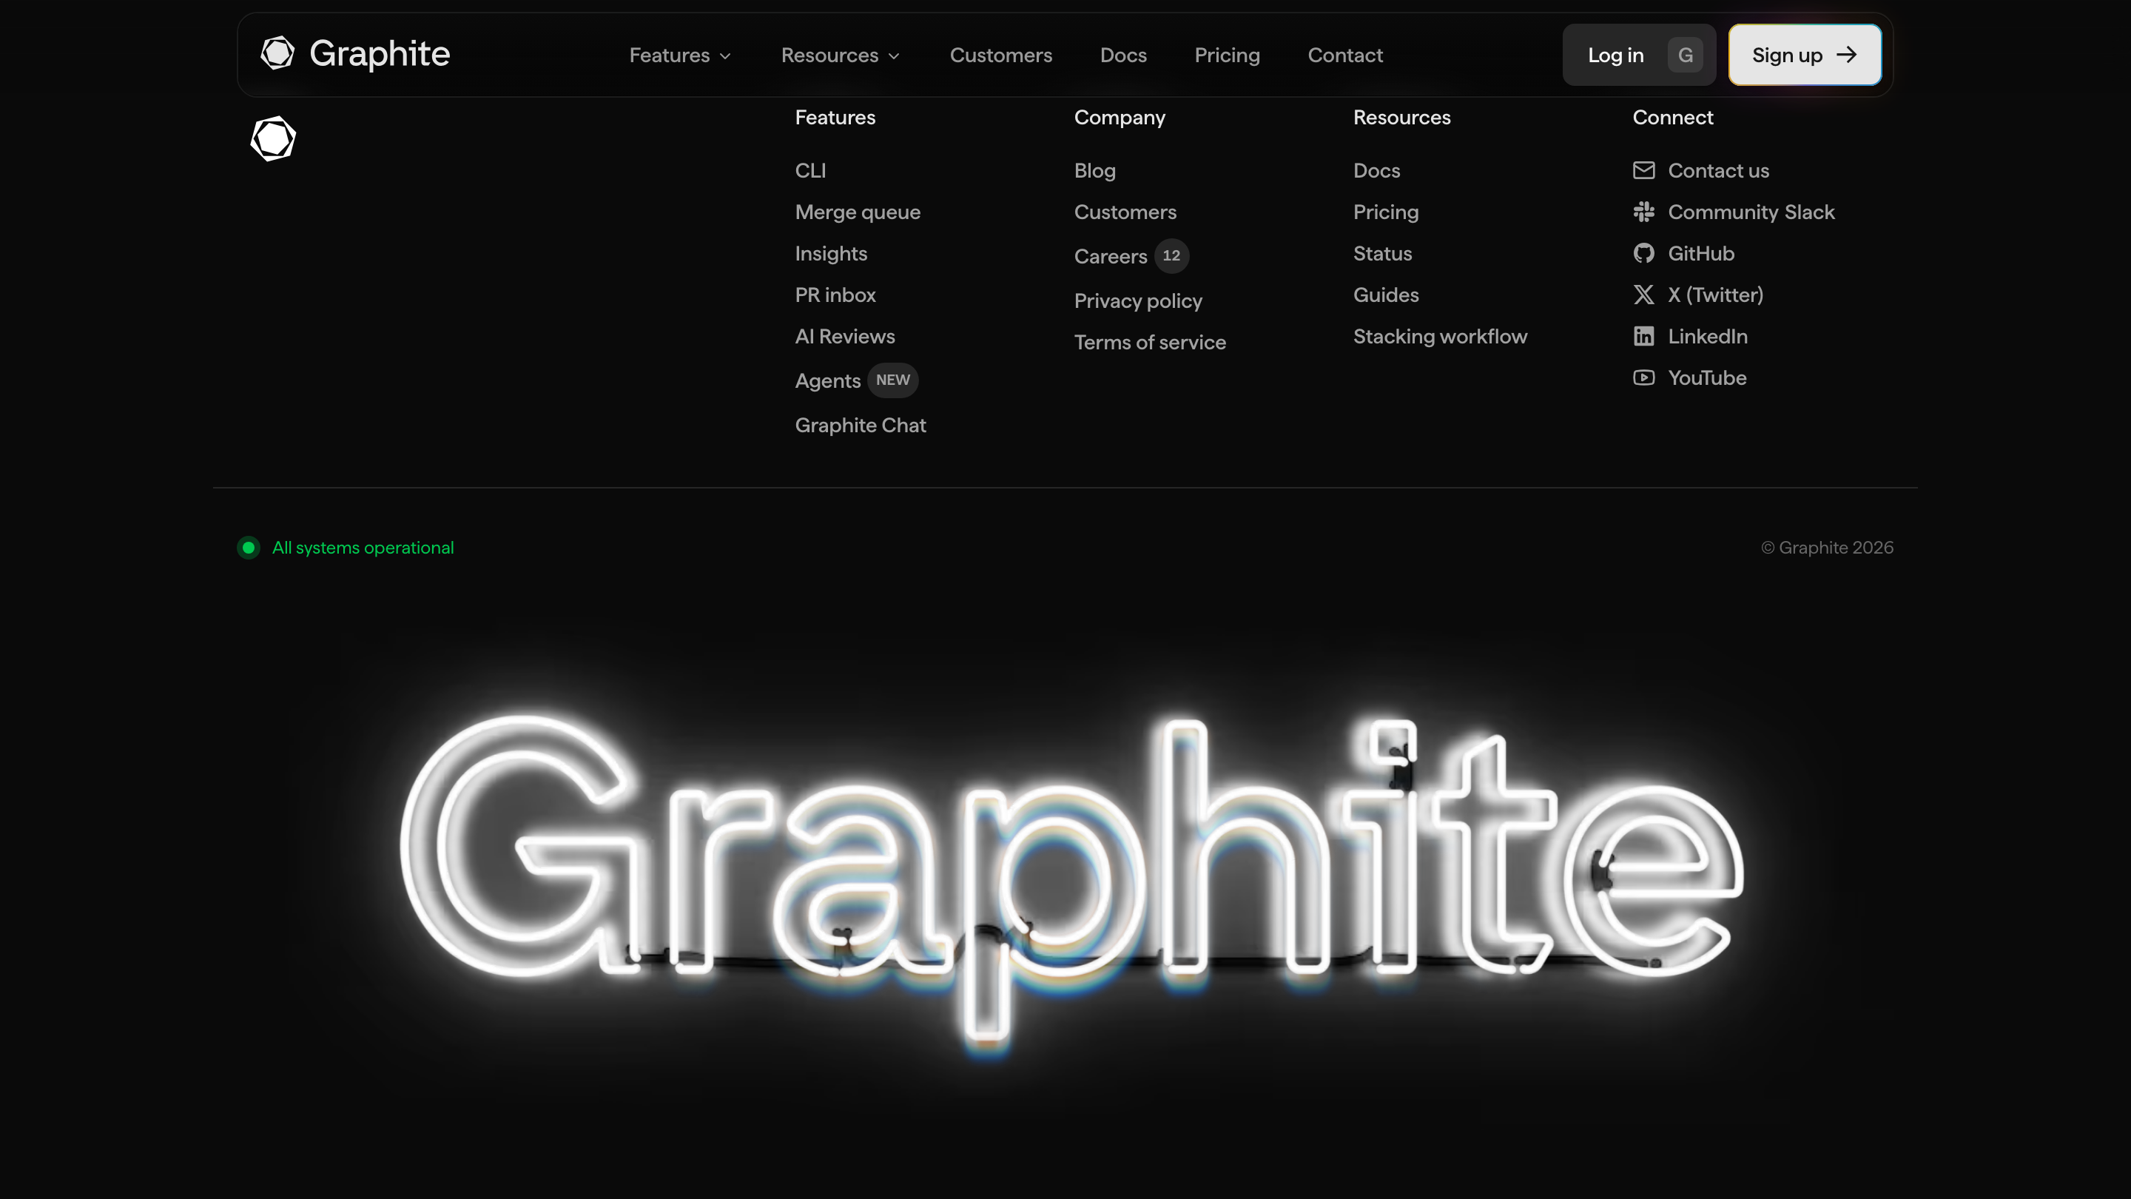
Task: Open Customers in the top navigation
Action: click(1001, 56)
